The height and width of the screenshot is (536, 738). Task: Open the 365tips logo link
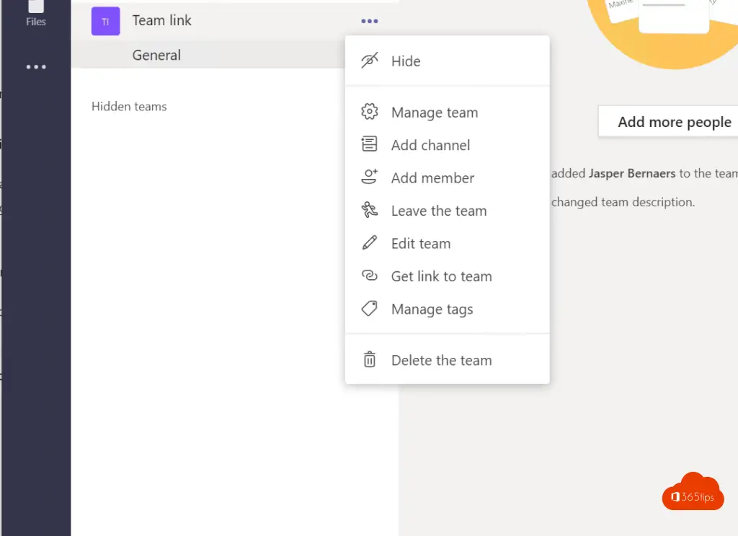tap(693, 492)
